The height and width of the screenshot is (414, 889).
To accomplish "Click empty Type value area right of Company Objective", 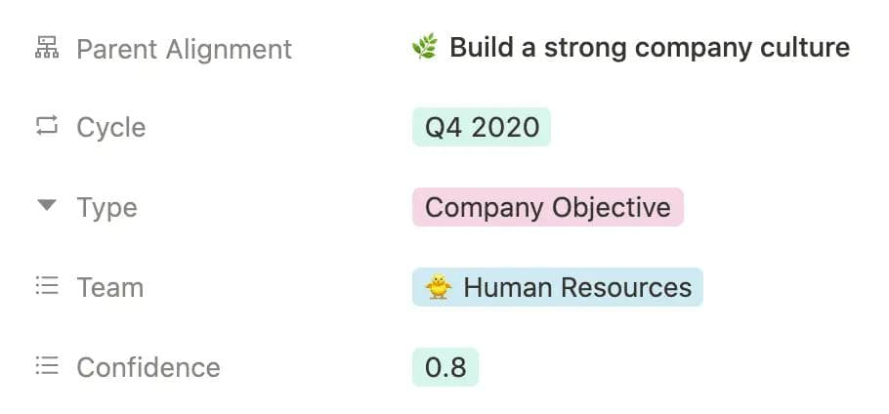I will pyautogui.click(x=782, y=208).
